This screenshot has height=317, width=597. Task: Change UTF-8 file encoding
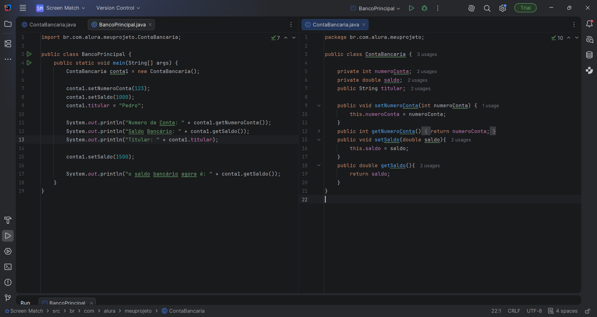click(x=534, y=311)
